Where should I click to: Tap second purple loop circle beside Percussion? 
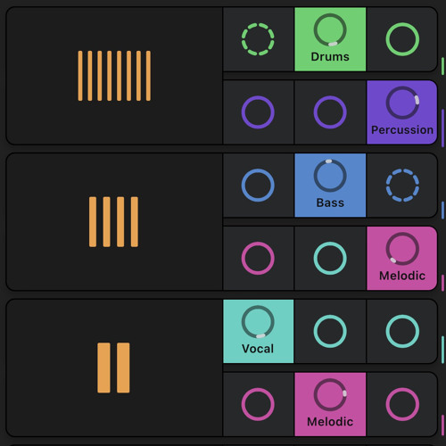pos(330,112)
